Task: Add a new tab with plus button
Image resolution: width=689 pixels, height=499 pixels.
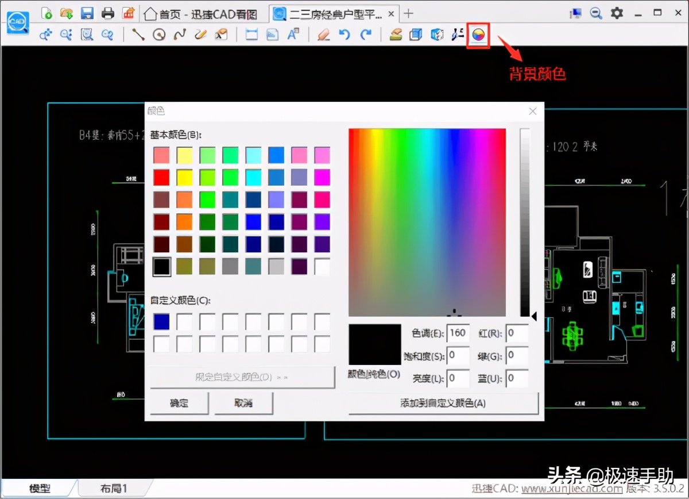Action: pyautogui.click(x=408, y=13)
